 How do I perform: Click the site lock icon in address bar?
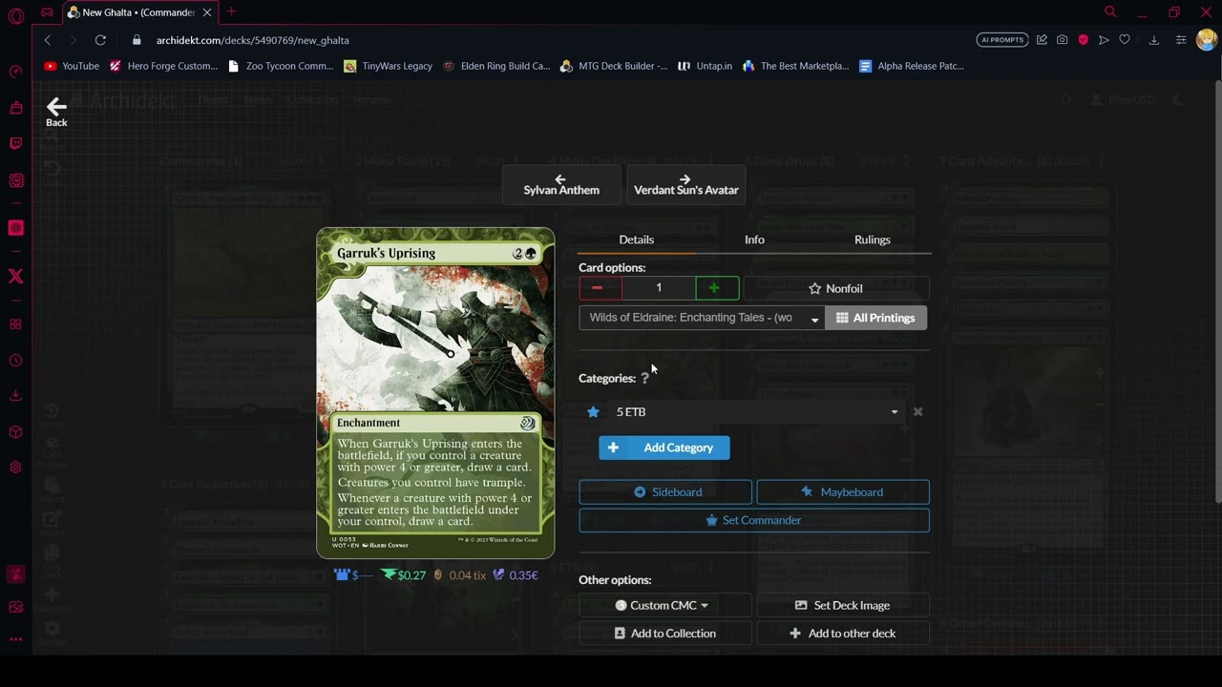[137, 40]
